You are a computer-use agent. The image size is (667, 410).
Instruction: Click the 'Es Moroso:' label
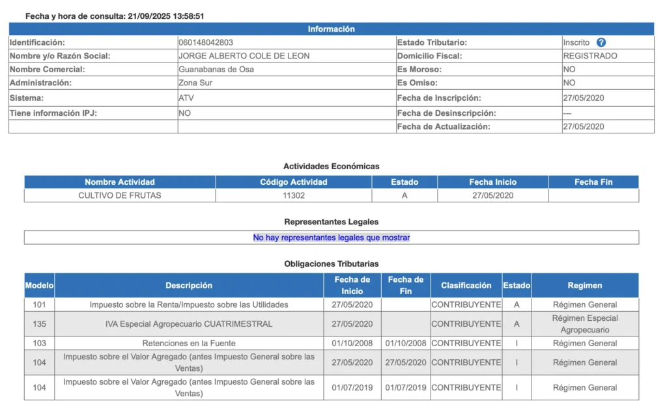419,69
